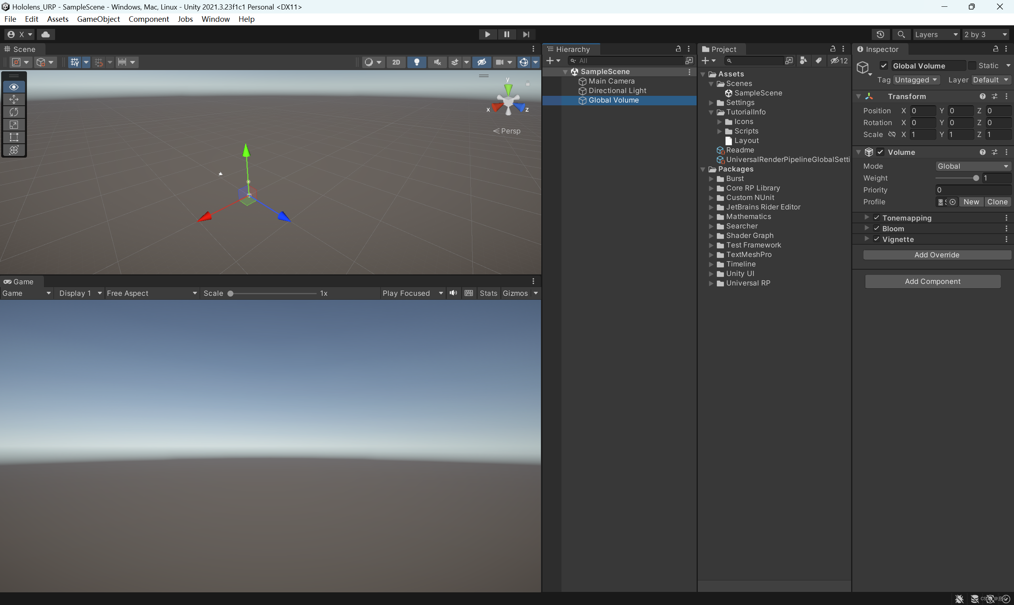1014x605 pixels.
Task: Open the cloud services icon
Action: 46,34
